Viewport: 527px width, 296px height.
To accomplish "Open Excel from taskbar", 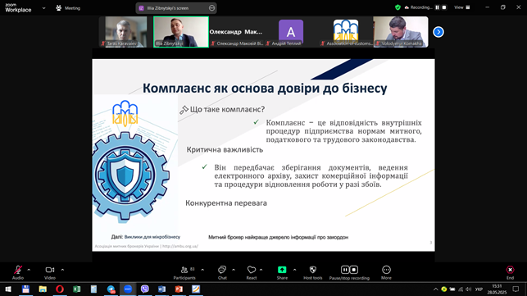I will click(x=76, y=289).
